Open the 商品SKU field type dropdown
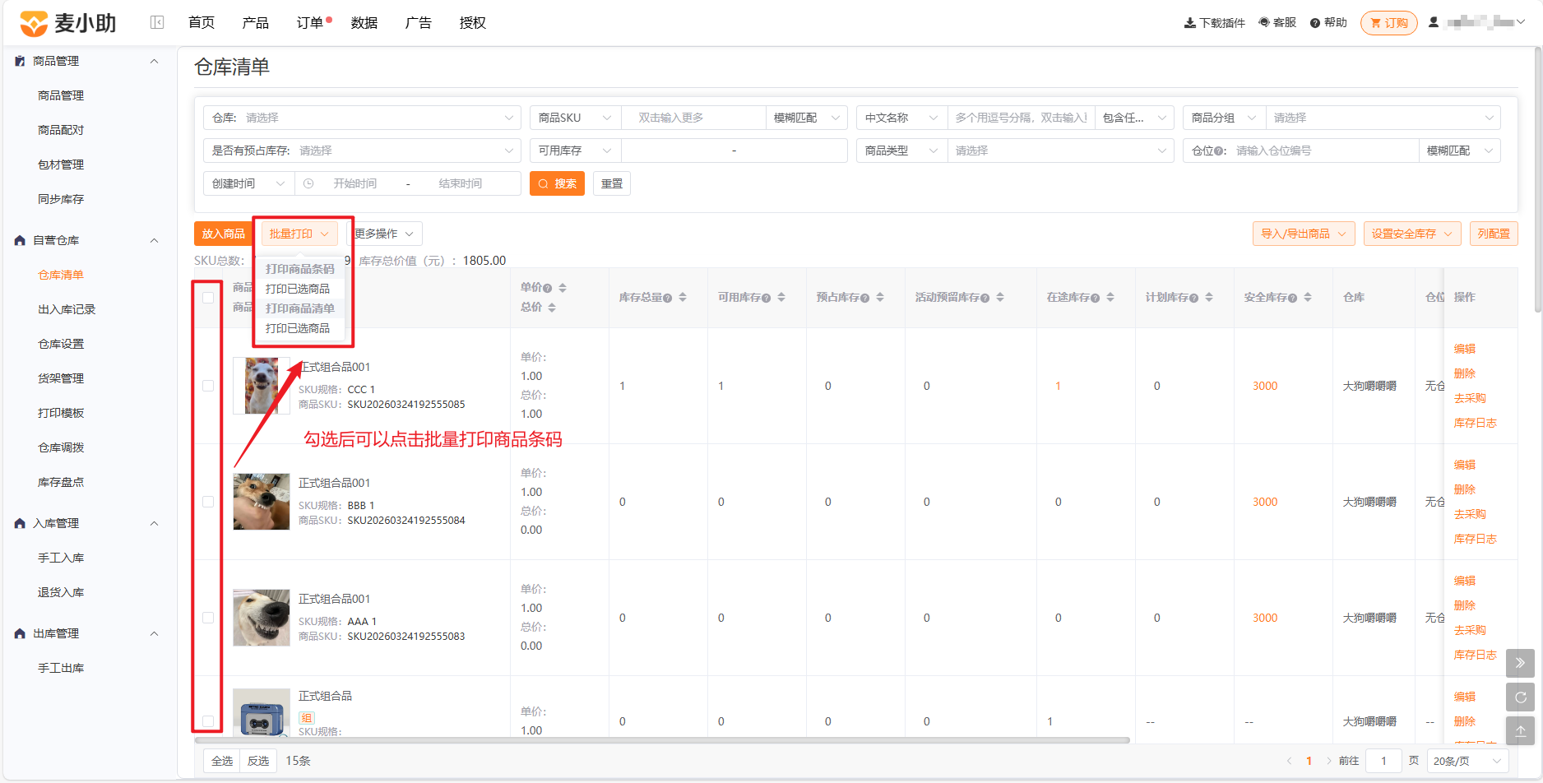 576,118
